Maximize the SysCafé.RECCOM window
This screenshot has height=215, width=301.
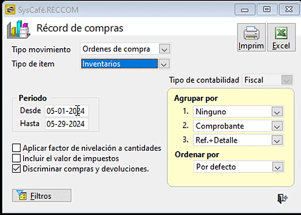coord(267,9)
